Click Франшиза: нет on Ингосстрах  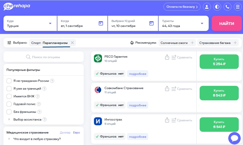click(110, 137)
